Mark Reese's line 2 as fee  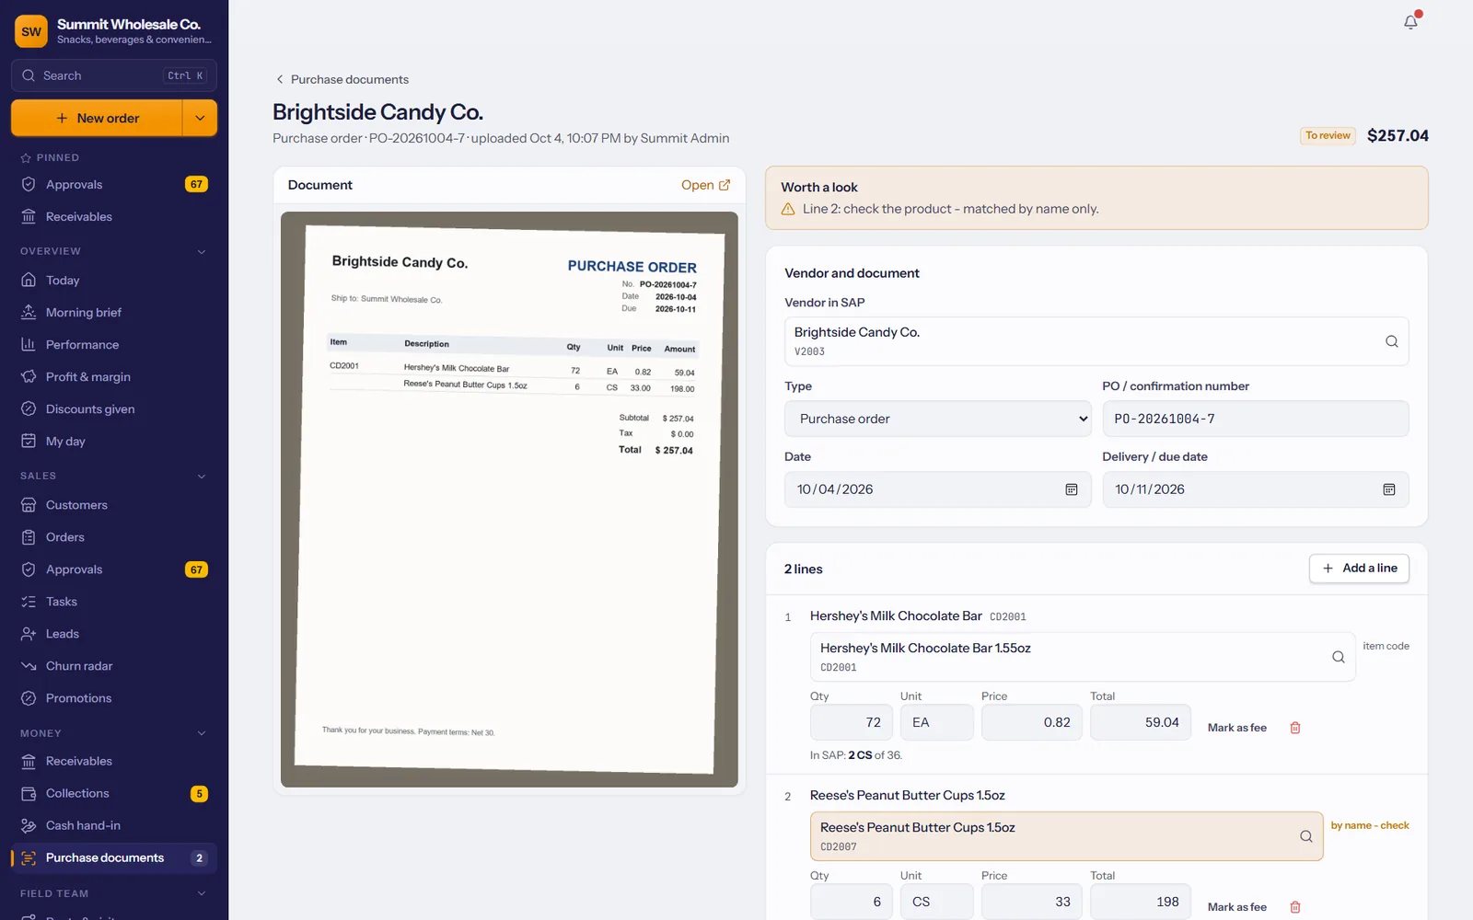1236,907
